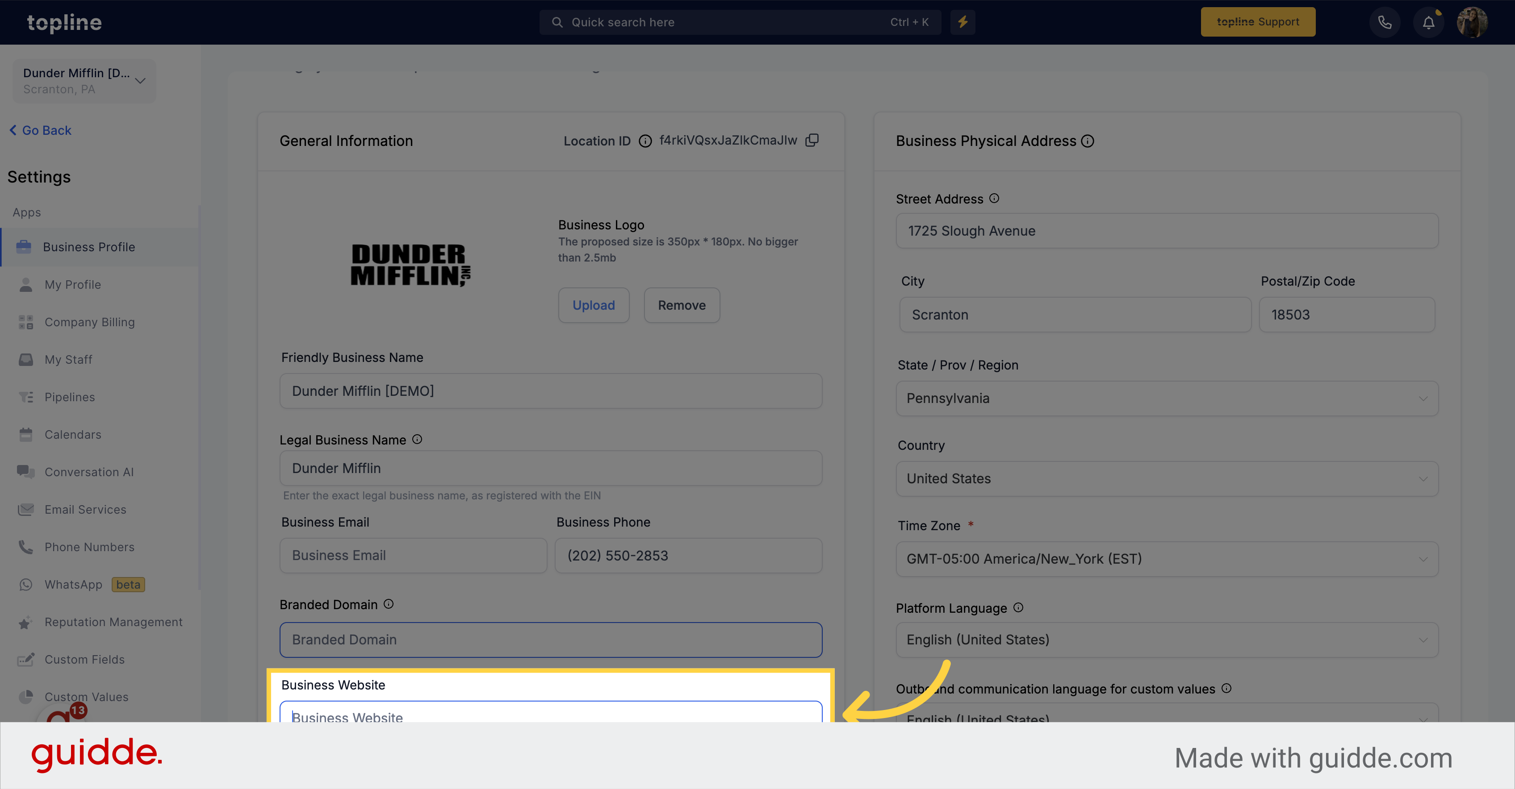Image resolution: width=1515 pixels, height=789 pixels.
Task: Click the Business Profile briefcase icon
Action: pyautogui.click(x=24, y=247)
